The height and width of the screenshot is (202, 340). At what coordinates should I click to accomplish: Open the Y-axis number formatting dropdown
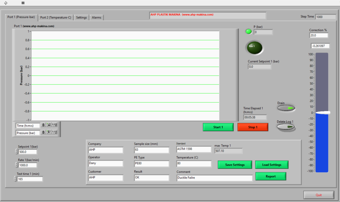pyautogui.click(x=54, y=132)
